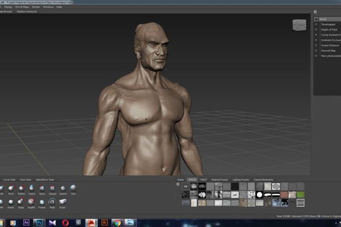Switch to the Lighting Presets tab
This screenshot has height=227, width=341.
click(241, 180)
